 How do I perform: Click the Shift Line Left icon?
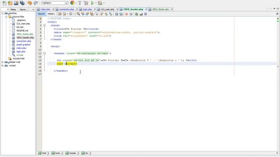116,14
